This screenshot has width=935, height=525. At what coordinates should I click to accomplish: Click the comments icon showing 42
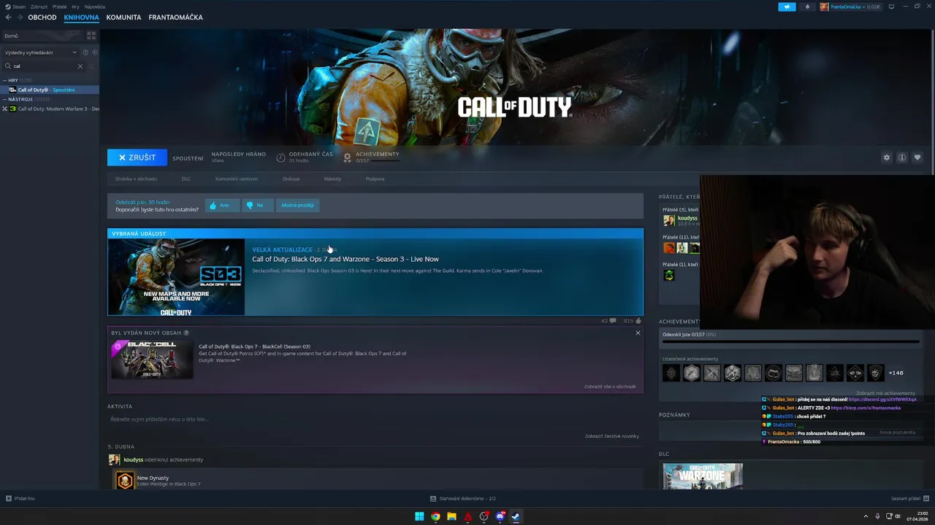pos(613,321)
